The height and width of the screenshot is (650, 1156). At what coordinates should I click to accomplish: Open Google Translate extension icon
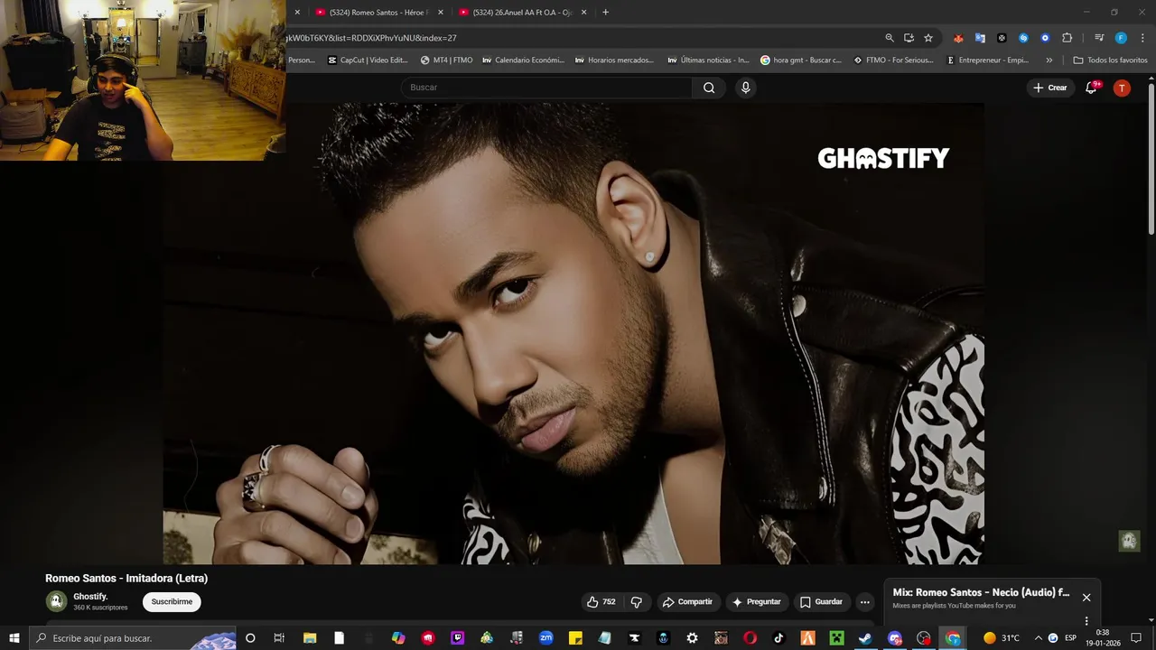coord(980,38)
